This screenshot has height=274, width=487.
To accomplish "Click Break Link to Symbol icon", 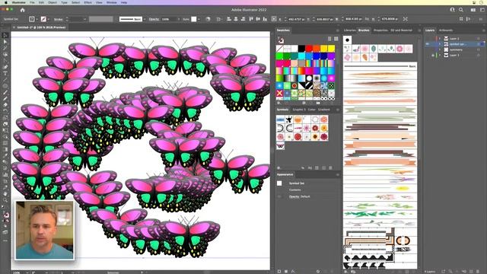I will [x=310, y=167].
